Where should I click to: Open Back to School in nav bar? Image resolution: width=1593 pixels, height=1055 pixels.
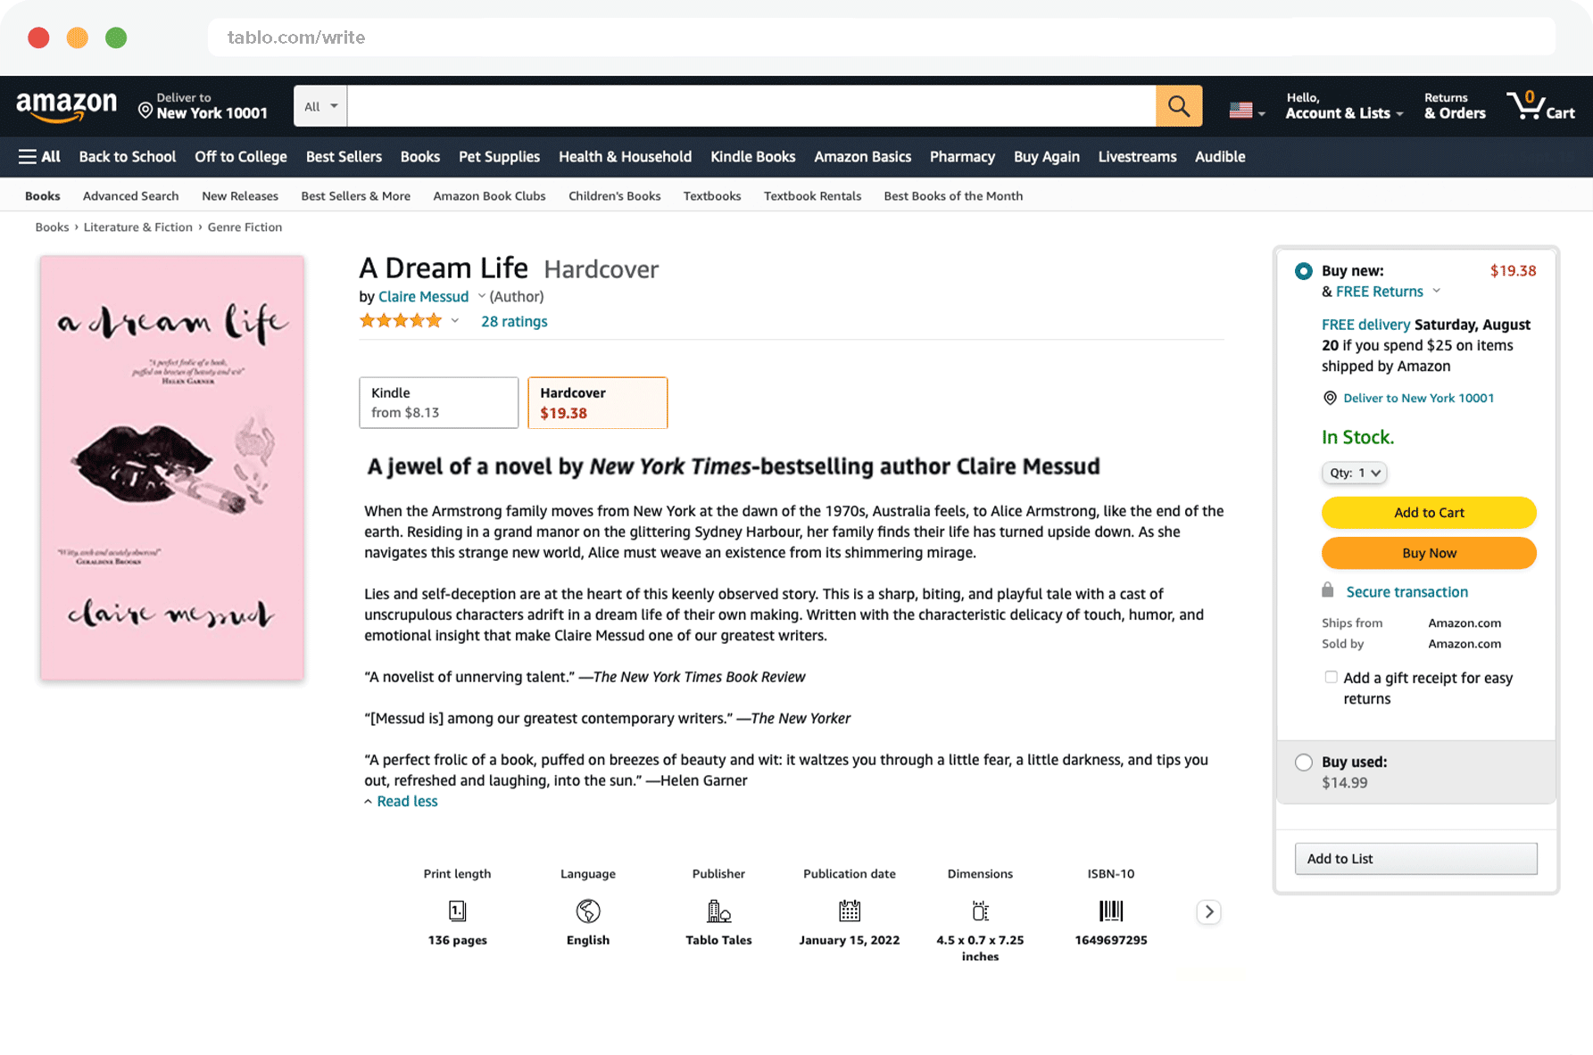128,157
